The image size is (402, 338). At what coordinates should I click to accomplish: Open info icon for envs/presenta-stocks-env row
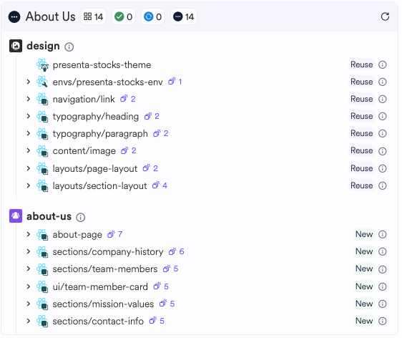point(382,82)
